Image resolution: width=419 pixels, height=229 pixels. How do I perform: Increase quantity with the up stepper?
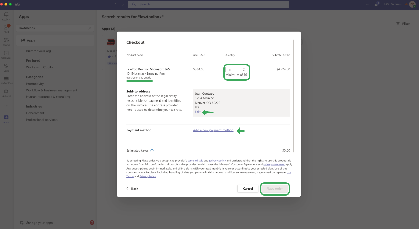[x=244, y=68]
